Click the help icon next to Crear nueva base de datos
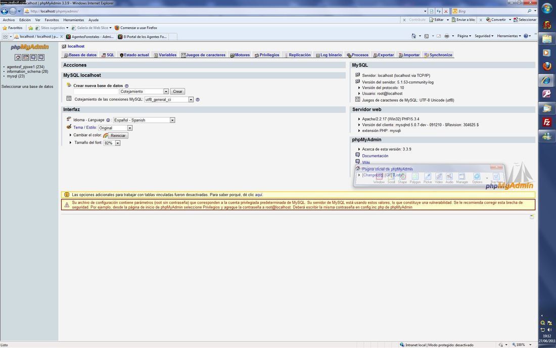 coord(126,86)
